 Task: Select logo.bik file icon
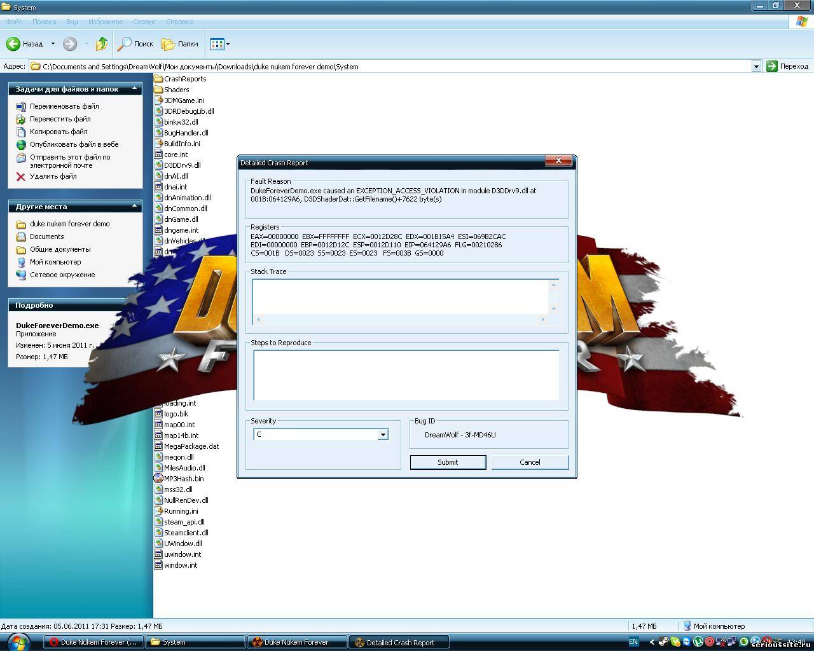point(159,414)
